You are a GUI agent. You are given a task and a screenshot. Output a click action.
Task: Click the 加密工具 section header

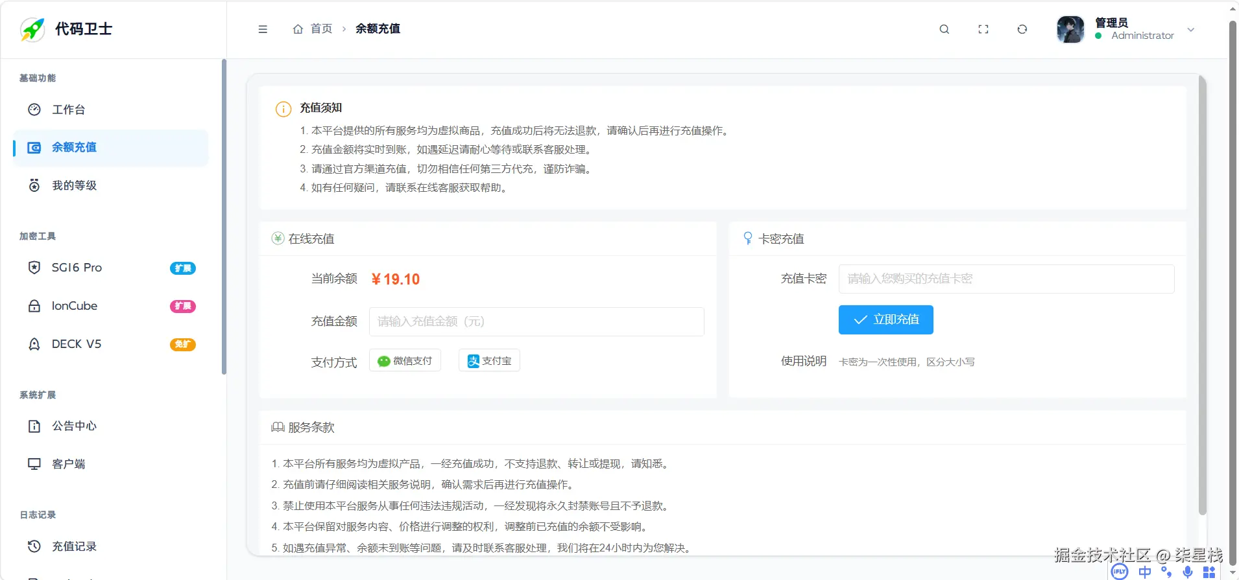[x=38, y=236]
